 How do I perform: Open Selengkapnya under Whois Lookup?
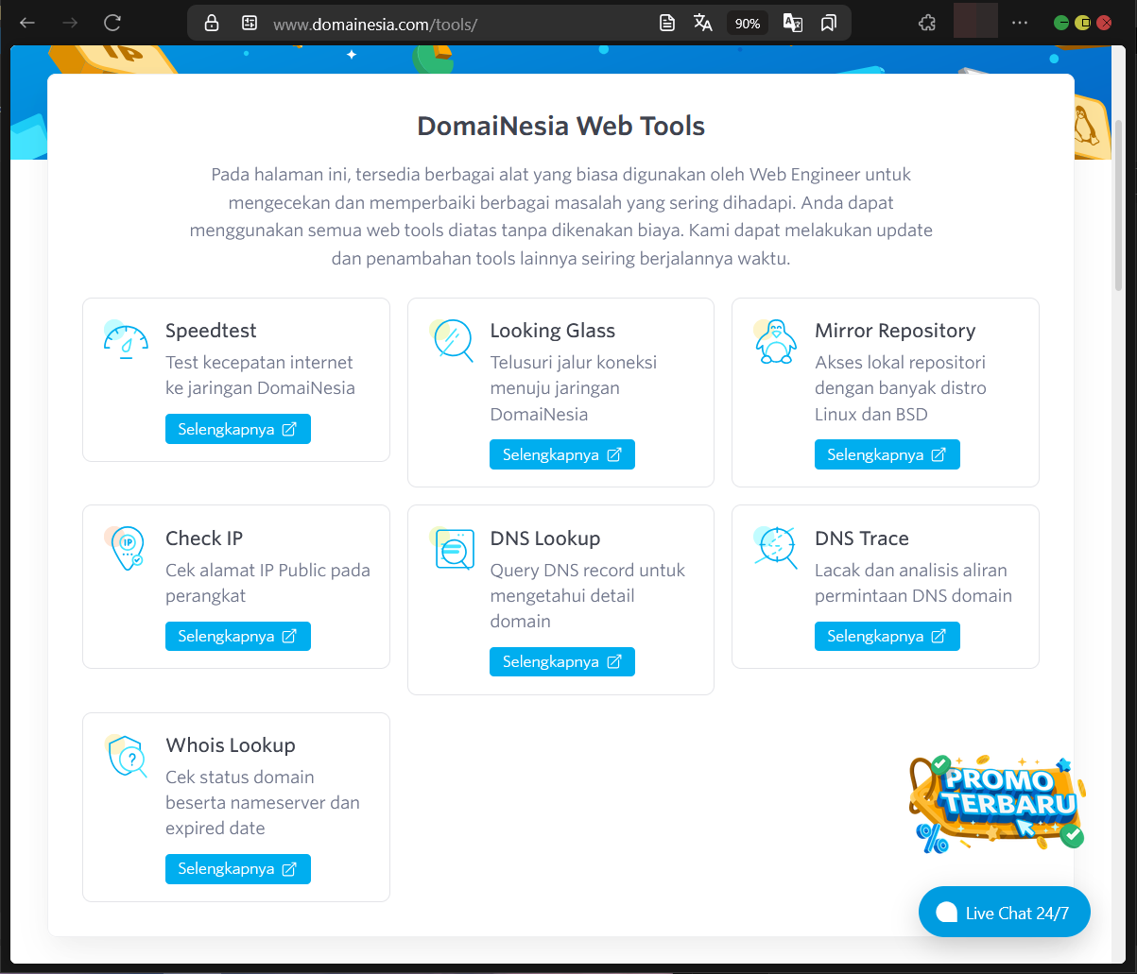[x=238, y=869]
